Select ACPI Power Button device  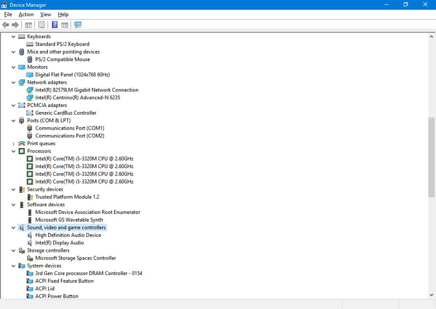pyautogui.click(x=57, y=296)
